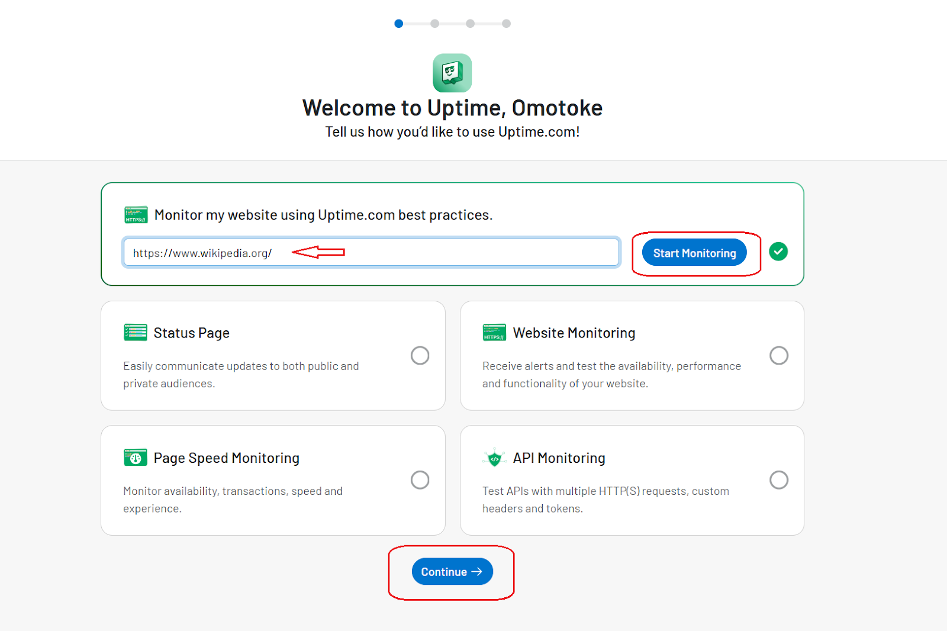The width and height of the screenshot is (947, 631).
Task: Click the green checkmark next to Start Monitoring
Action: [778, 252]
